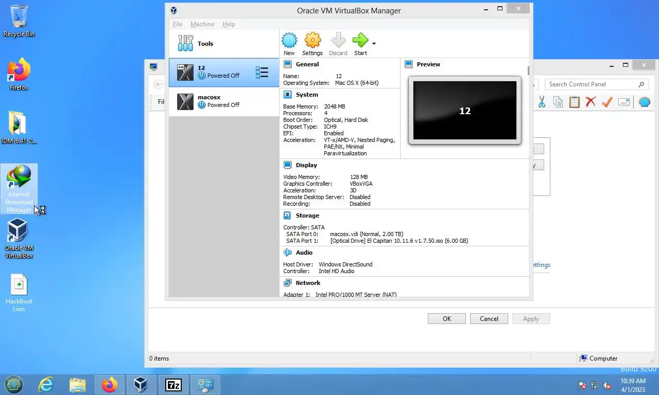Image resolution: width=659 pixels, height=395 pixels.
Task: Launch Internet Explorer from taskbar
Action: (x=46, y=384)
